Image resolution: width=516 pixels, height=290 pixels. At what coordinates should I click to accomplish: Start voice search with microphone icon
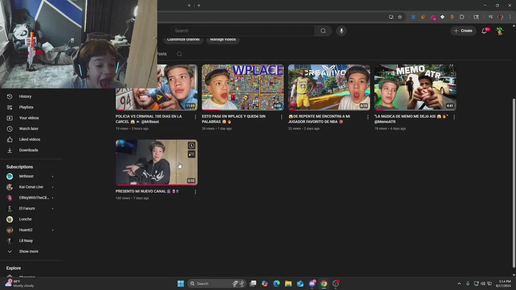pyautogui.click(x=341, y=31)
